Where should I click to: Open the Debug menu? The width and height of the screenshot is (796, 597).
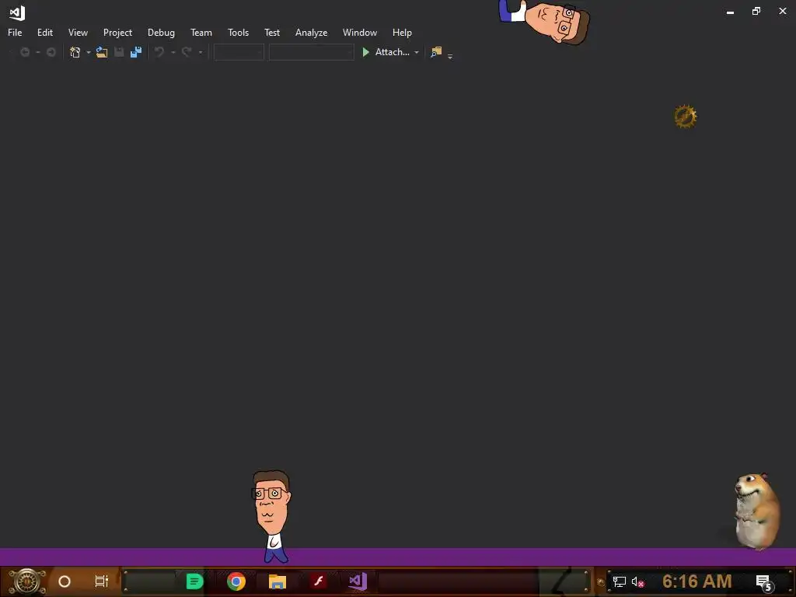point(161,33)
